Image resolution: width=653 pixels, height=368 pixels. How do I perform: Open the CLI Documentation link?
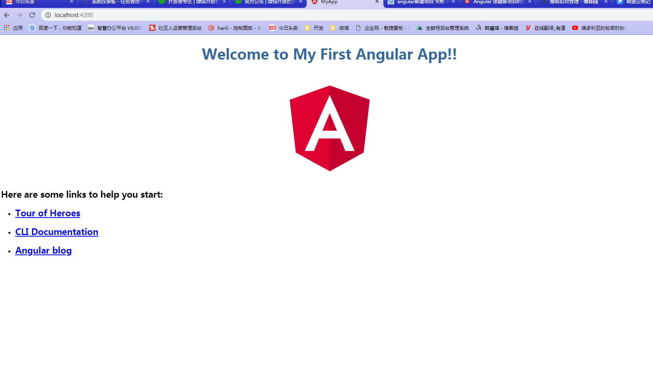coord(56,232)
